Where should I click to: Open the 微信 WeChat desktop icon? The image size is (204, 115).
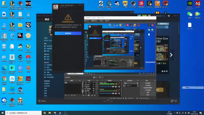[190, 15]
